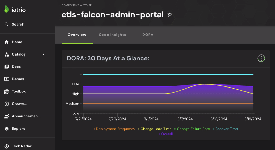Click the 'COMPONENT — OTHER' breadcrumb text
This screenshot has width=275, height=150.
point(77,5)
